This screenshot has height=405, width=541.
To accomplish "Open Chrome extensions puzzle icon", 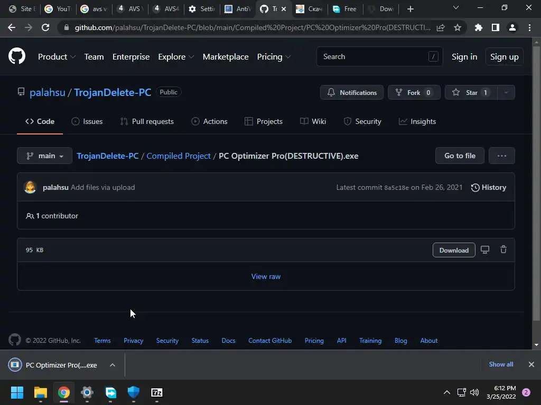I will (479, 27).
